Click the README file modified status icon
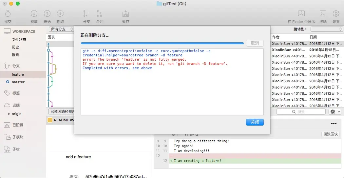This screenshot has height=178, width=344. [50, 120]
